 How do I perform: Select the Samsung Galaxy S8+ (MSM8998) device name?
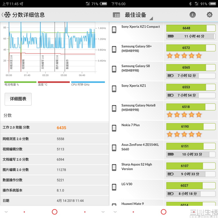[x=137, y=49]
